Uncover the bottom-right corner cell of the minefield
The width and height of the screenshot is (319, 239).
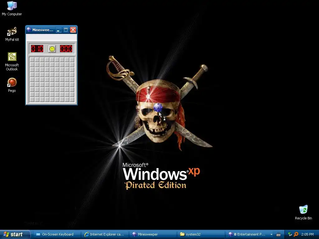[x=72, y=99]
